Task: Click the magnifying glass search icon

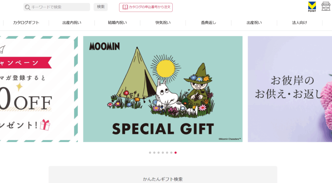Action: (x=27, y=7)
